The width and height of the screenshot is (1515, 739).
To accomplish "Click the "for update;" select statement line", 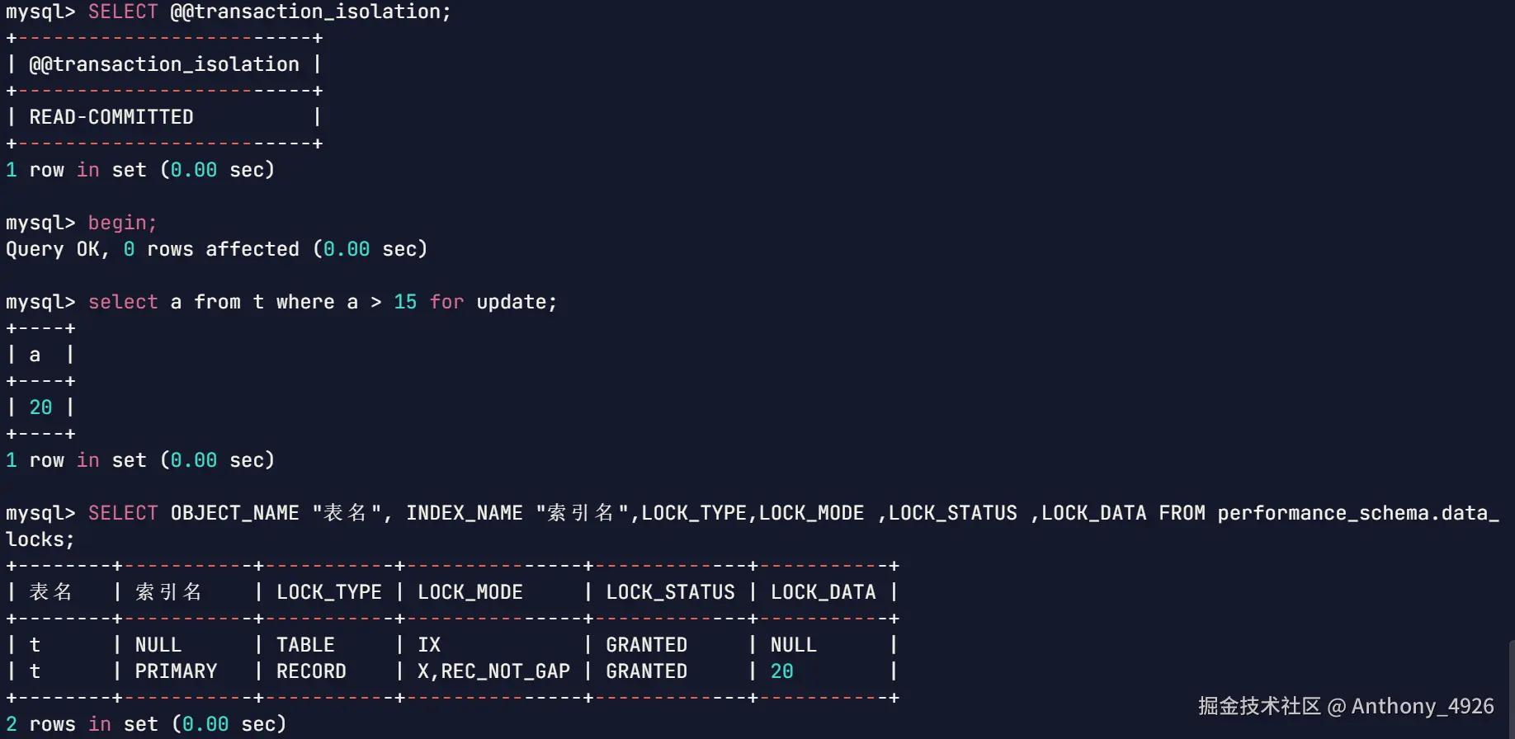I will click(x=323, y=302).
